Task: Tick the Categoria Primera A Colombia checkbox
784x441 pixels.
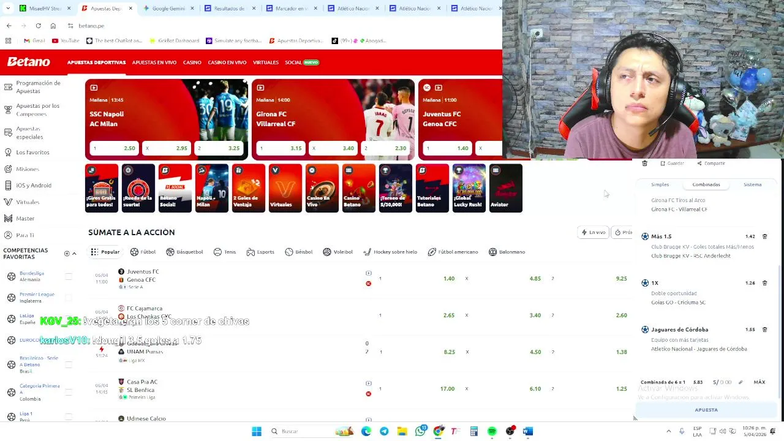Action: click(x=69, y=392)
